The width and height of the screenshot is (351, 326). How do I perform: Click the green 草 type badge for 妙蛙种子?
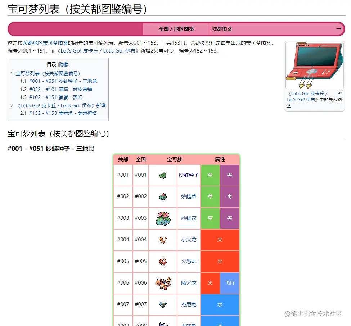(x=210, y=175)
